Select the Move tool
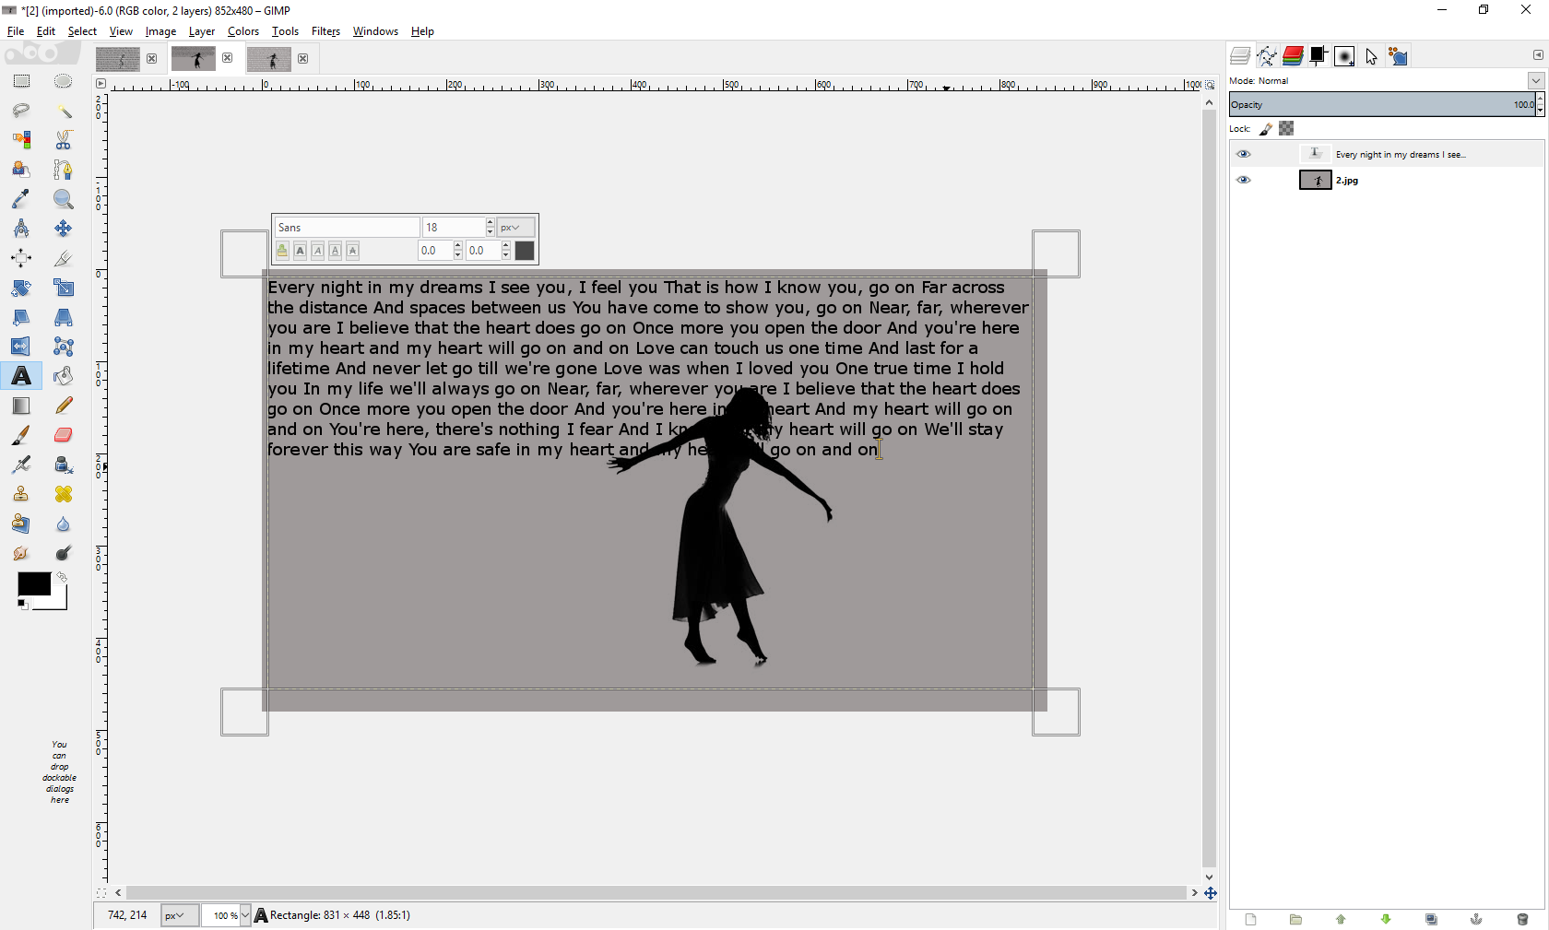 tap(63, 229)
